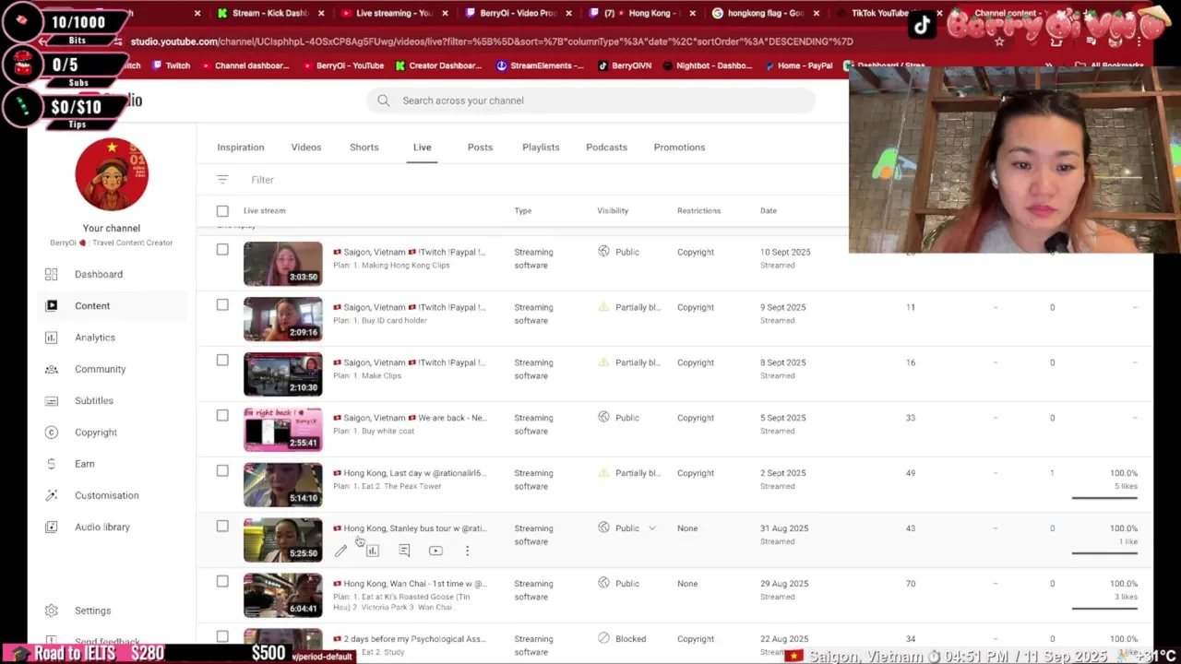
Task: Open Twitch bookmark in bookmarks bar
Action: [x=172, y=65]
